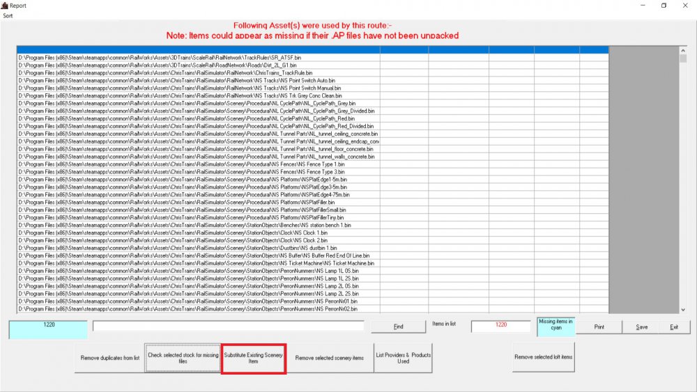Open List Providers & Products Used
The image size is (697, 392).
(x=403, y=358)
